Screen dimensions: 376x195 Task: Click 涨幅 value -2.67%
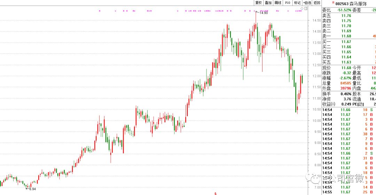[345, 78]
